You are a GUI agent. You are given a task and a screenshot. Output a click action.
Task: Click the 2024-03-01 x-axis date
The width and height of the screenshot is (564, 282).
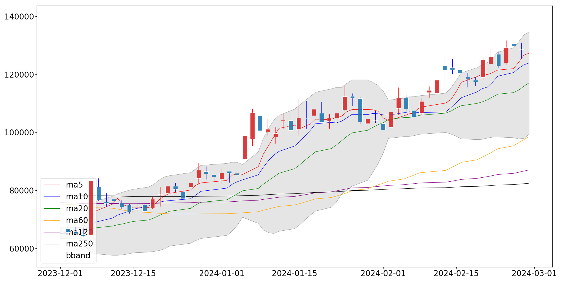point(534,274)
